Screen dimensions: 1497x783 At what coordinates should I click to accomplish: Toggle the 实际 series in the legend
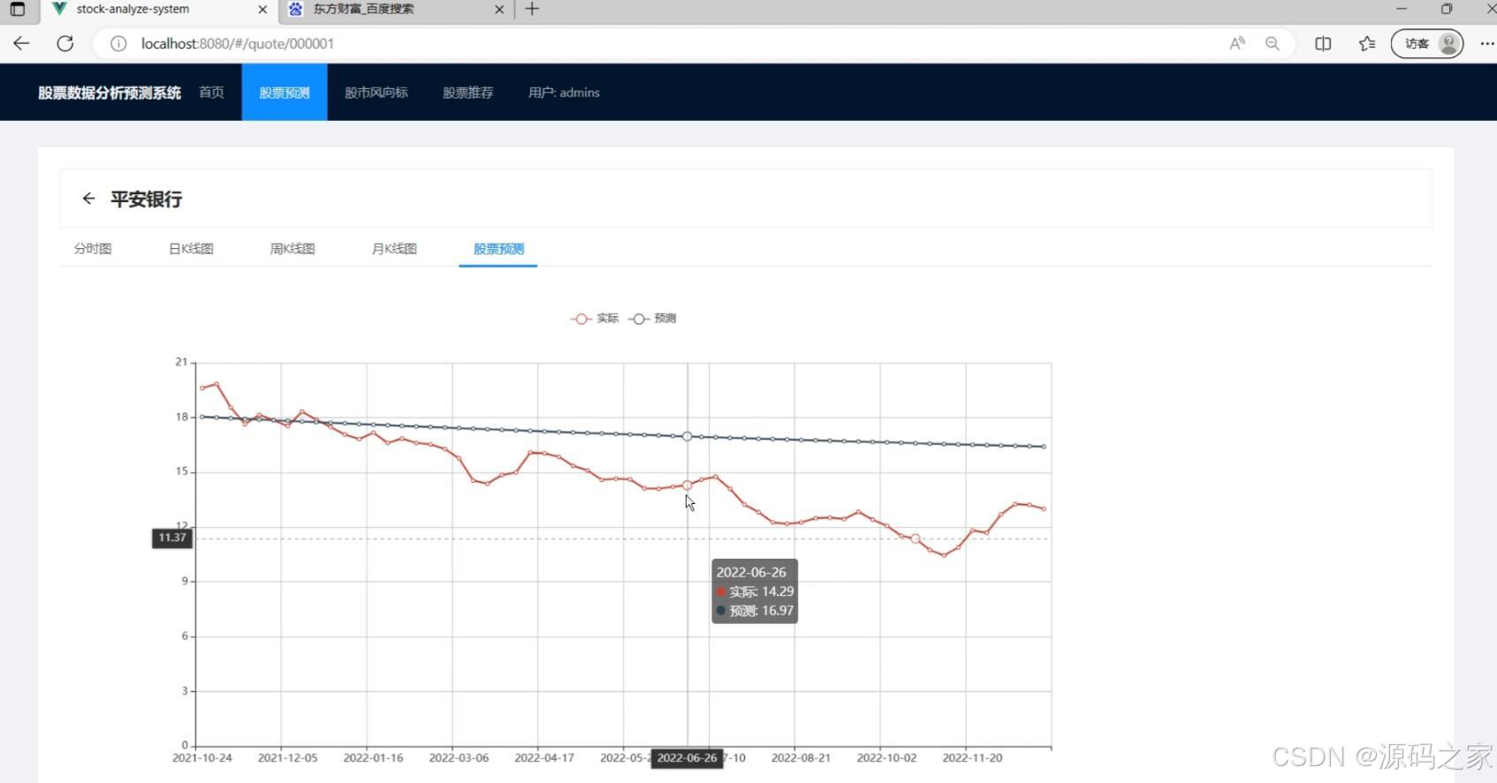coord(595,319)
